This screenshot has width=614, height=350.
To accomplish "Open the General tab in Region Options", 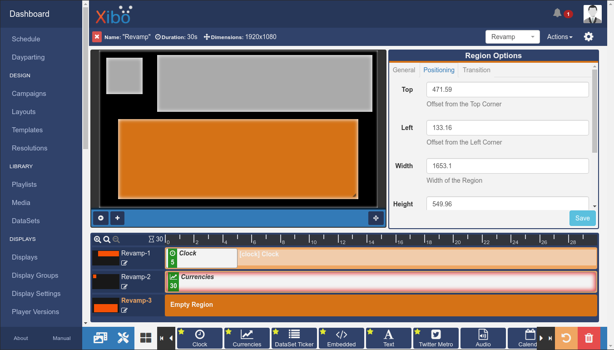I will 404,70.
